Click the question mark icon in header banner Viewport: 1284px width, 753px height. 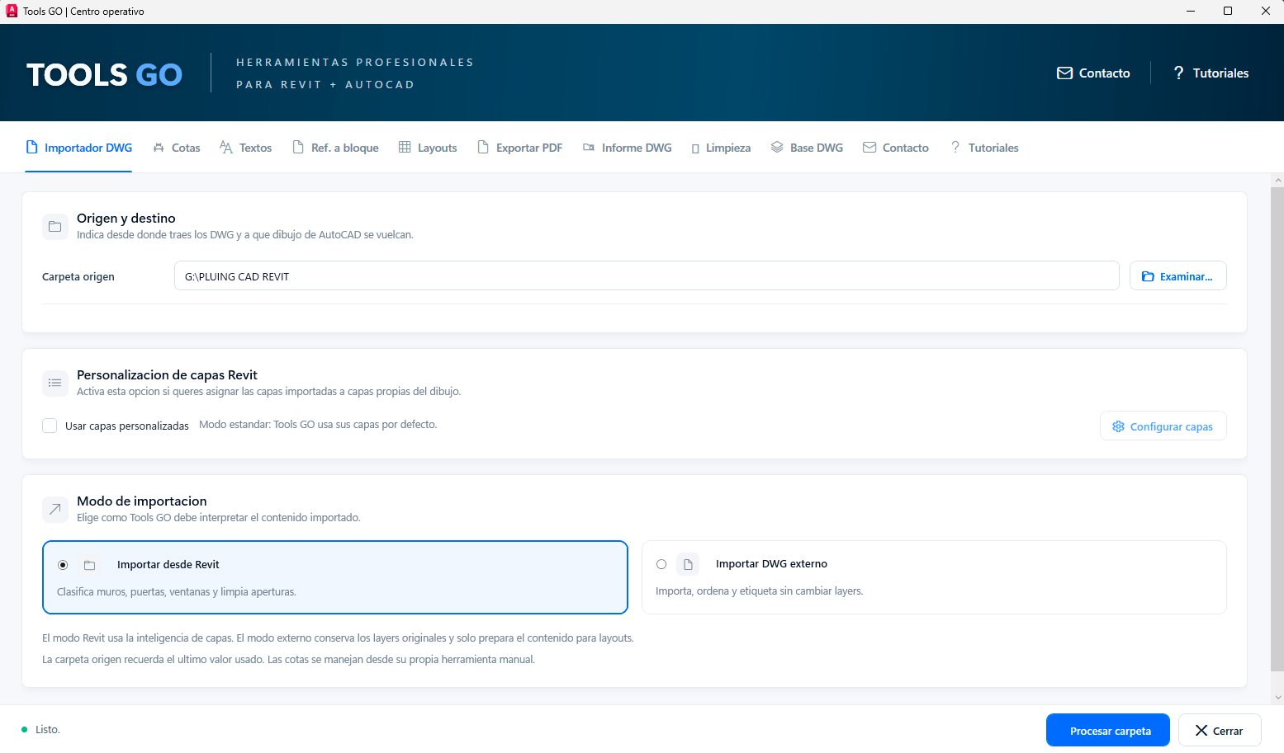point(1178,73)
